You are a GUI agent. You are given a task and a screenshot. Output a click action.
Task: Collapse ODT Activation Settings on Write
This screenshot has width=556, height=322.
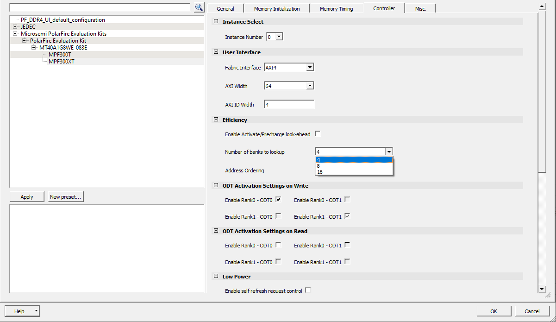click(x=216, y=185)
